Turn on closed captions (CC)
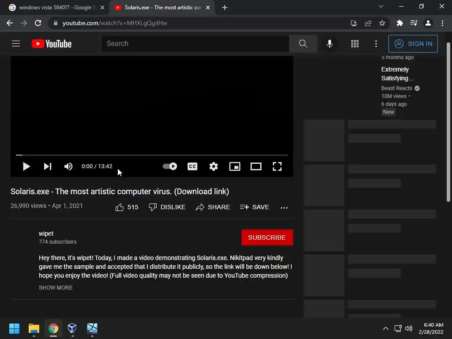This screenshot has width=452, height=339. coord(192,166)
